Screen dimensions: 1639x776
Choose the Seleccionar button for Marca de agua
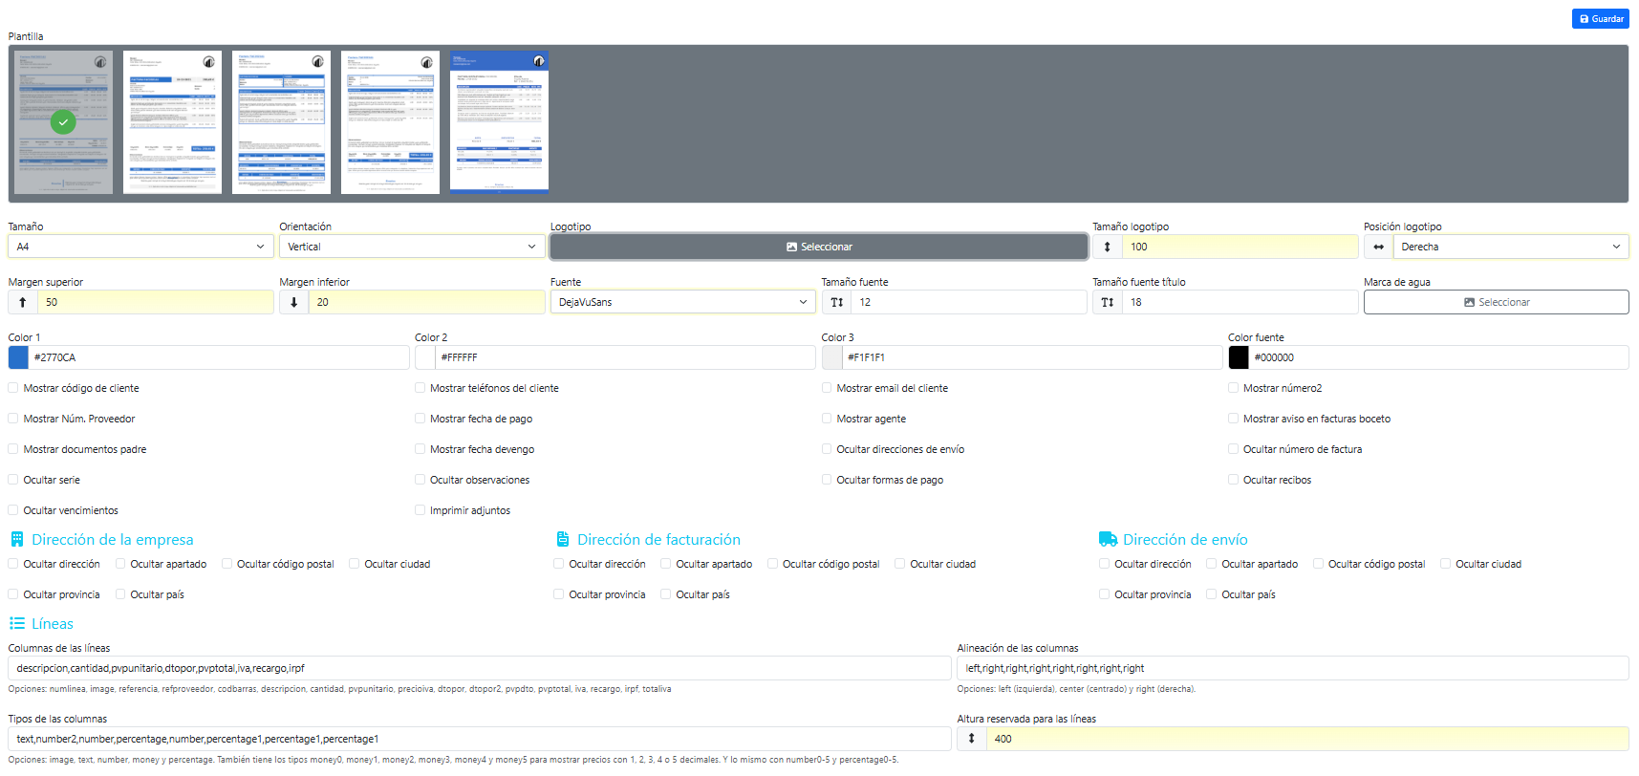tap(1496, 302)
